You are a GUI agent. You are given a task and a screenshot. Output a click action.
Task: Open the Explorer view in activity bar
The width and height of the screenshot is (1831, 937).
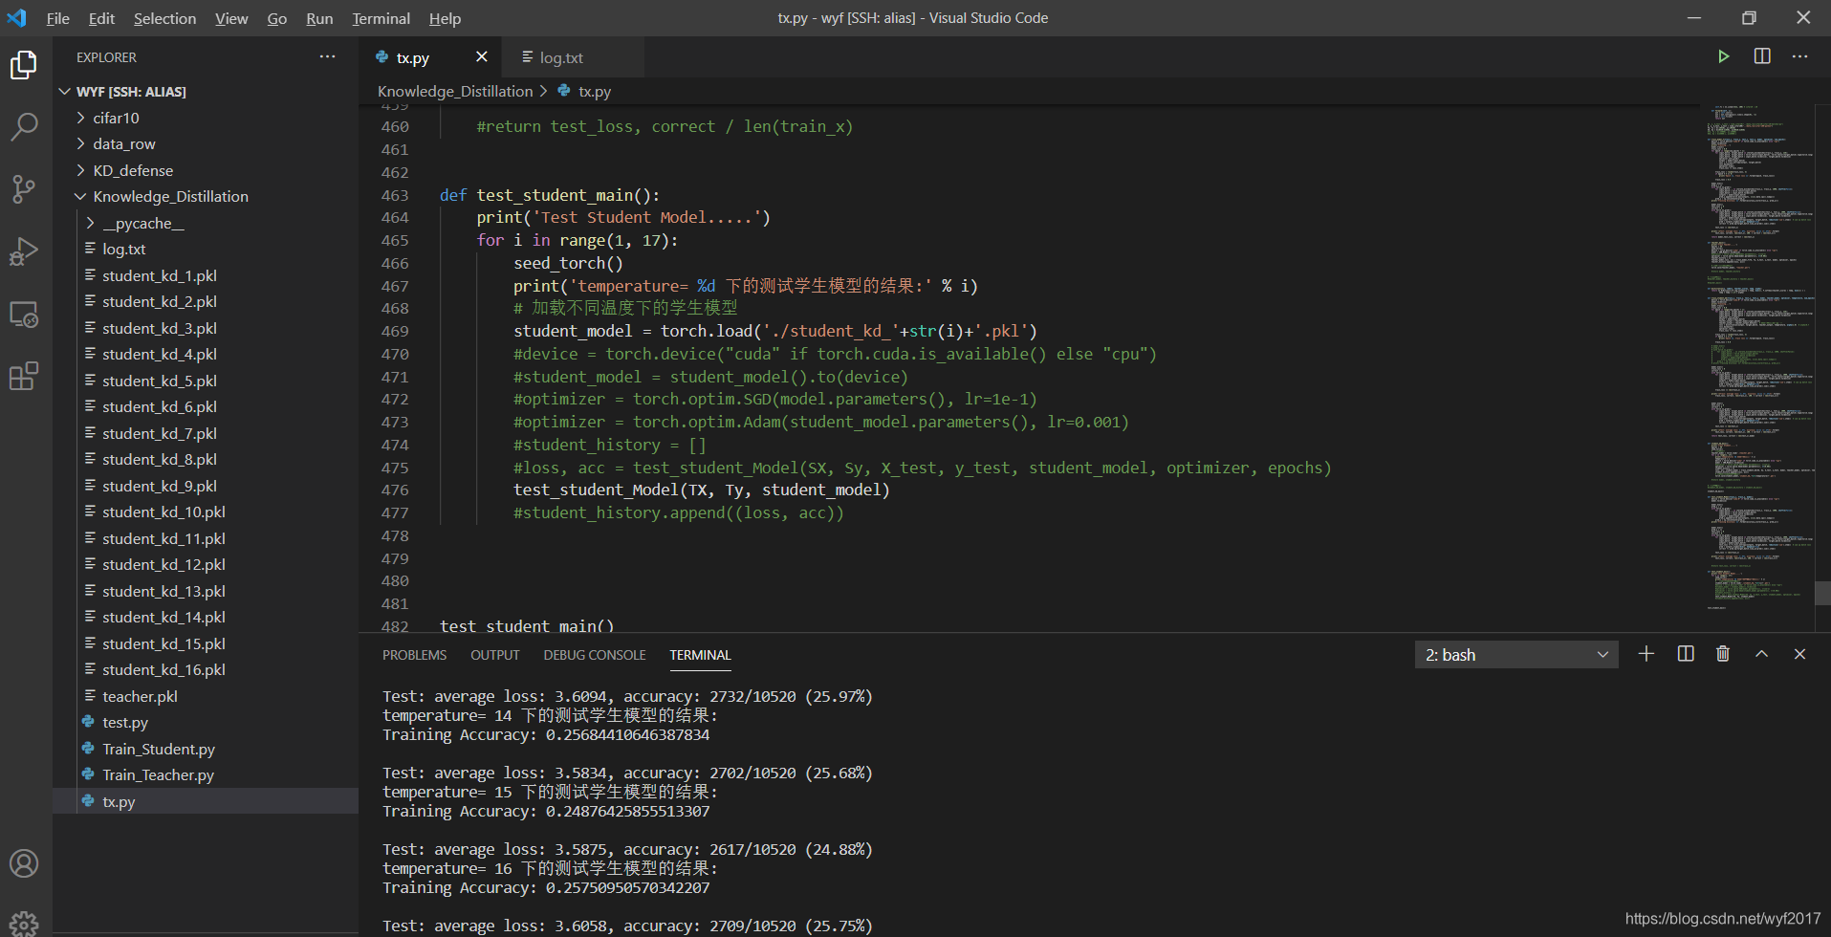tap(24, 64)
